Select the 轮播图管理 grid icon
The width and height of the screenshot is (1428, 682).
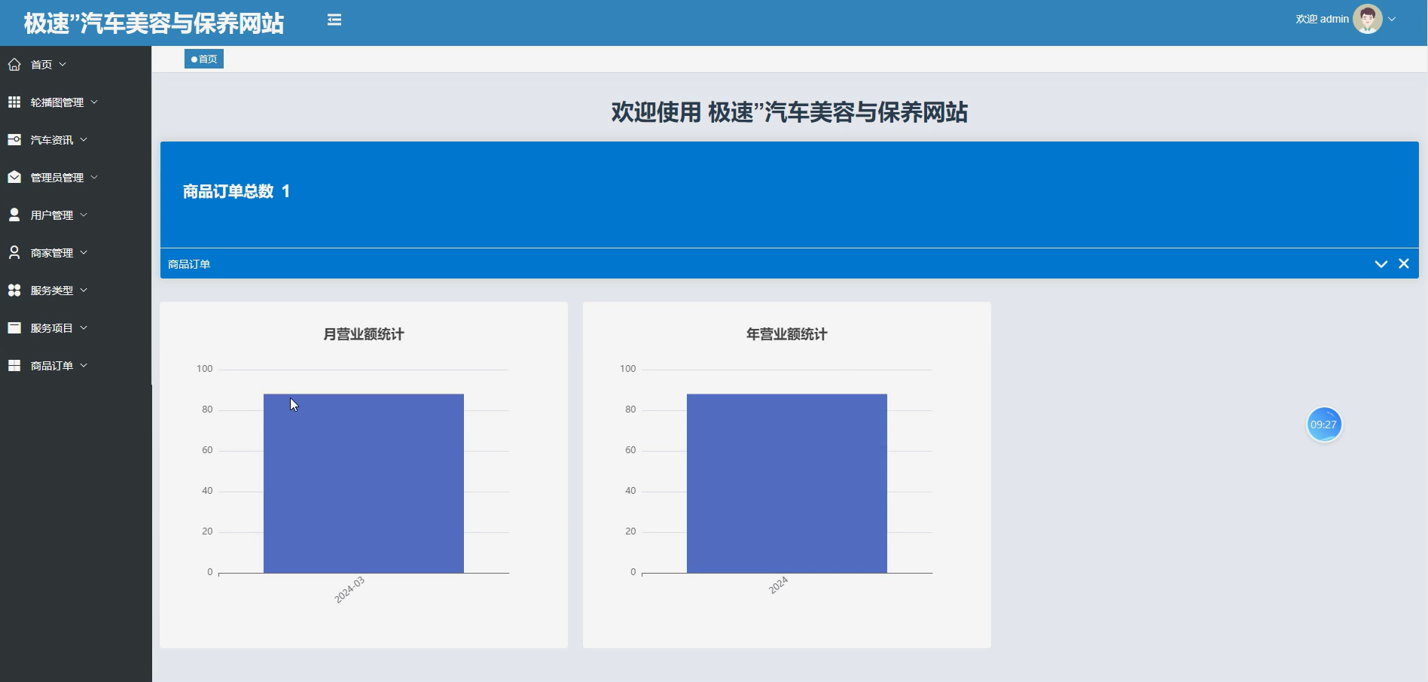click(x=14, y=102)
